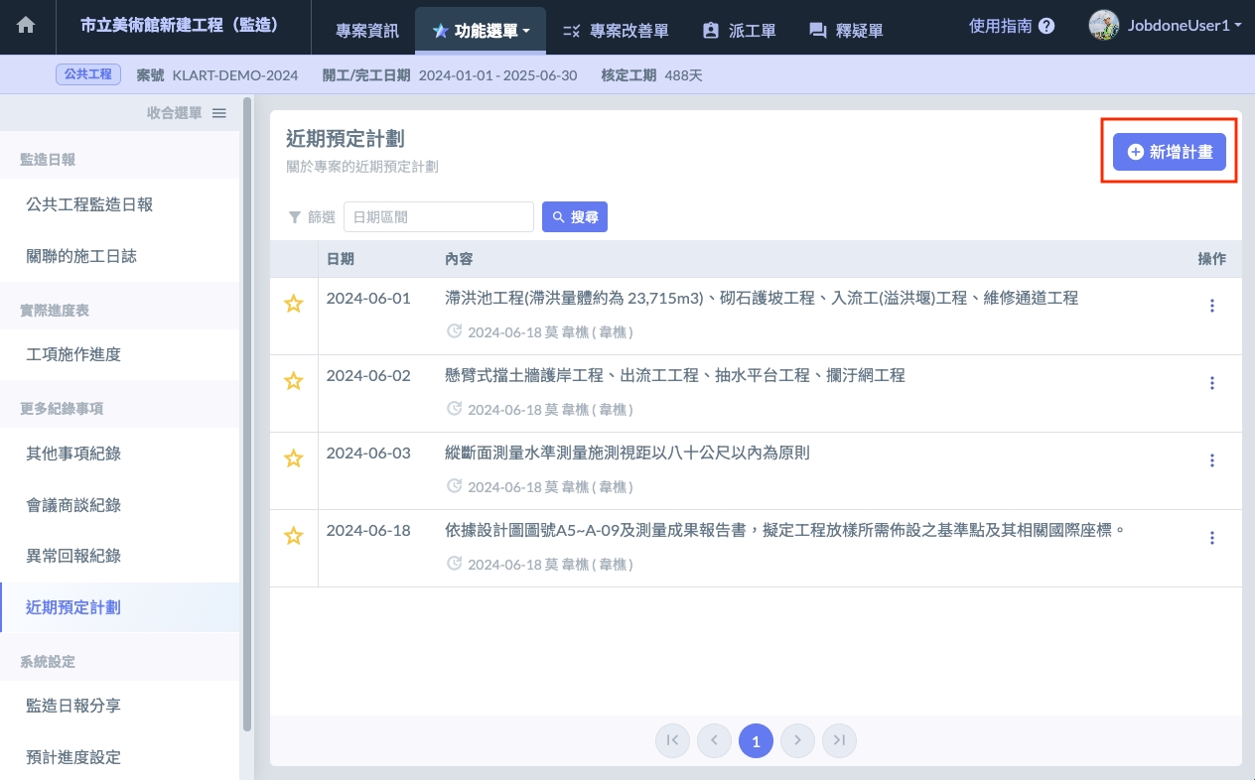
Task: Open three-dot menu for 2024-06-03 row
Action: 1211,460
